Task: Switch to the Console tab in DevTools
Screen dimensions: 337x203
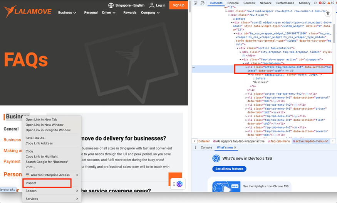Action: click(x=233, y=3)
